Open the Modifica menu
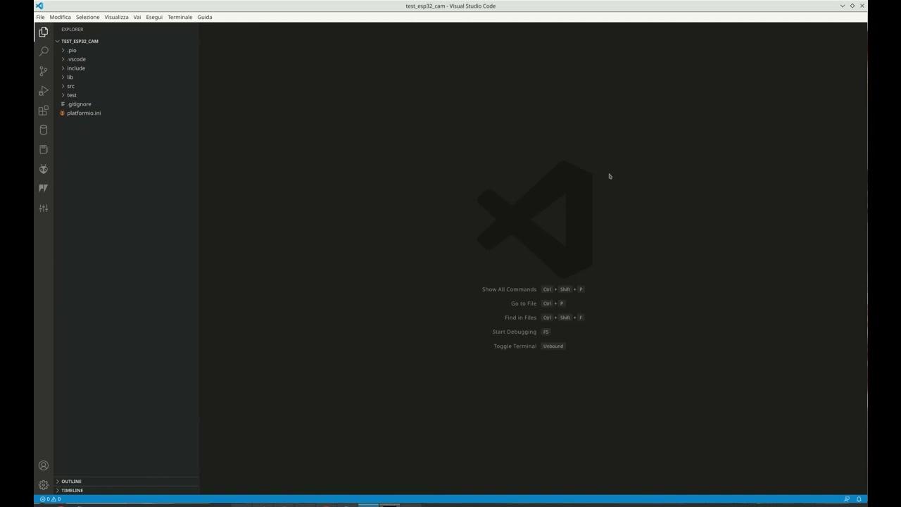The height and width of the screenshot is (507, 901). point(60,17)
